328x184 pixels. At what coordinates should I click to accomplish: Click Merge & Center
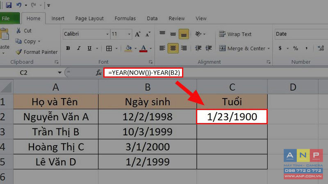[x=242, y=48]
